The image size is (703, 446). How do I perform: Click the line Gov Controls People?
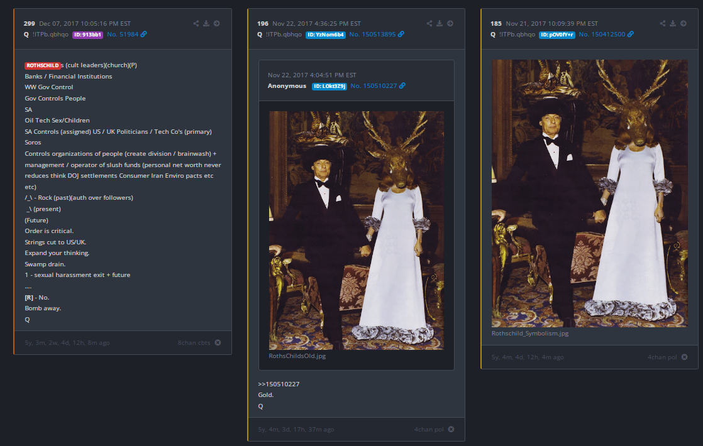pos(55,98)
